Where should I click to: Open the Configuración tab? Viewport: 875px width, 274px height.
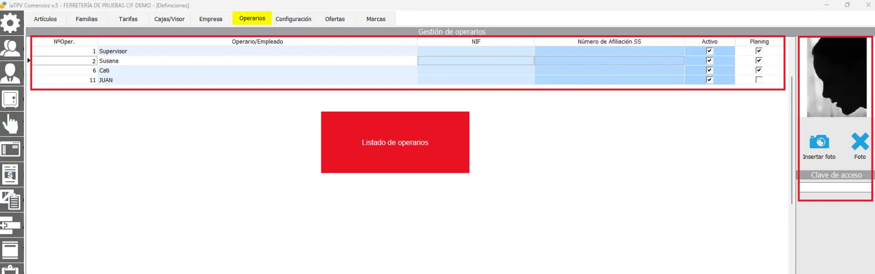click(x=293, y=19)
